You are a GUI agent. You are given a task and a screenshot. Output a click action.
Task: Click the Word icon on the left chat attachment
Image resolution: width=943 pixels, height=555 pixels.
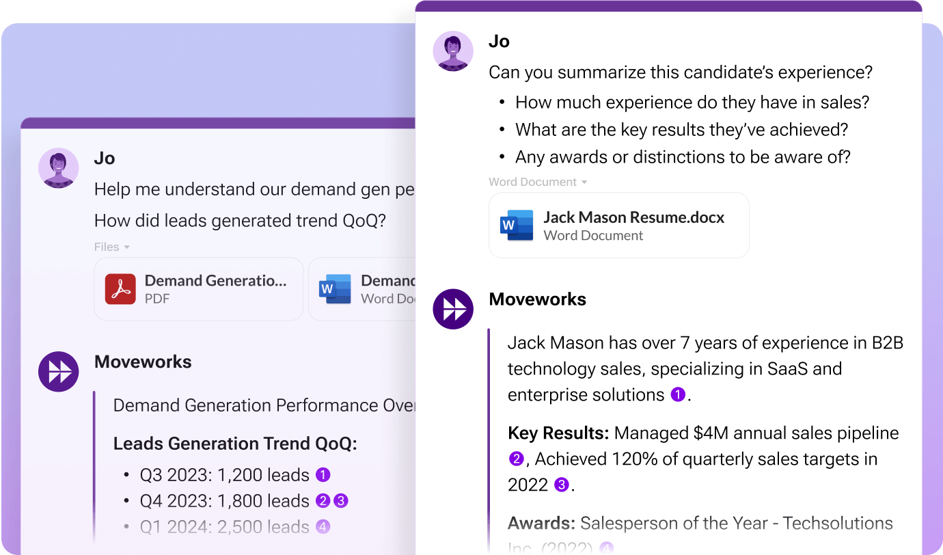tap(335, 288)
